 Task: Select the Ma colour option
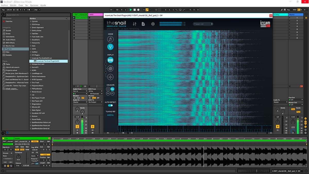(112, 89)
